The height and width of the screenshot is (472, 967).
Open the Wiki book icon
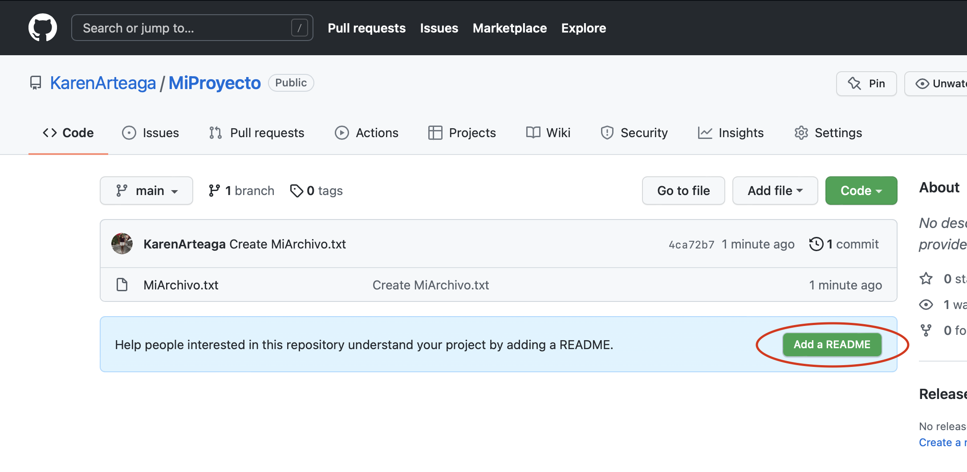point(532,132)
